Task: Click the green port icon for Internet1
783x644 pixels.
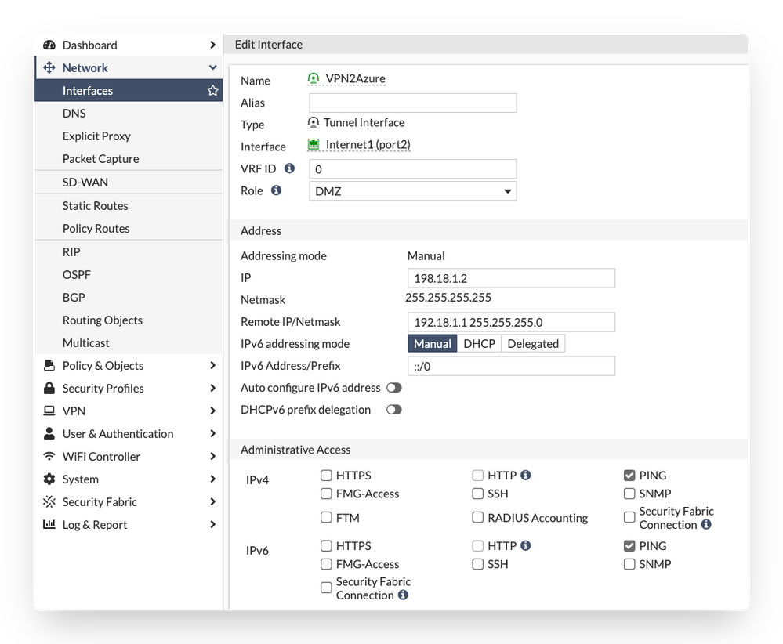Action: coord(313,144)
